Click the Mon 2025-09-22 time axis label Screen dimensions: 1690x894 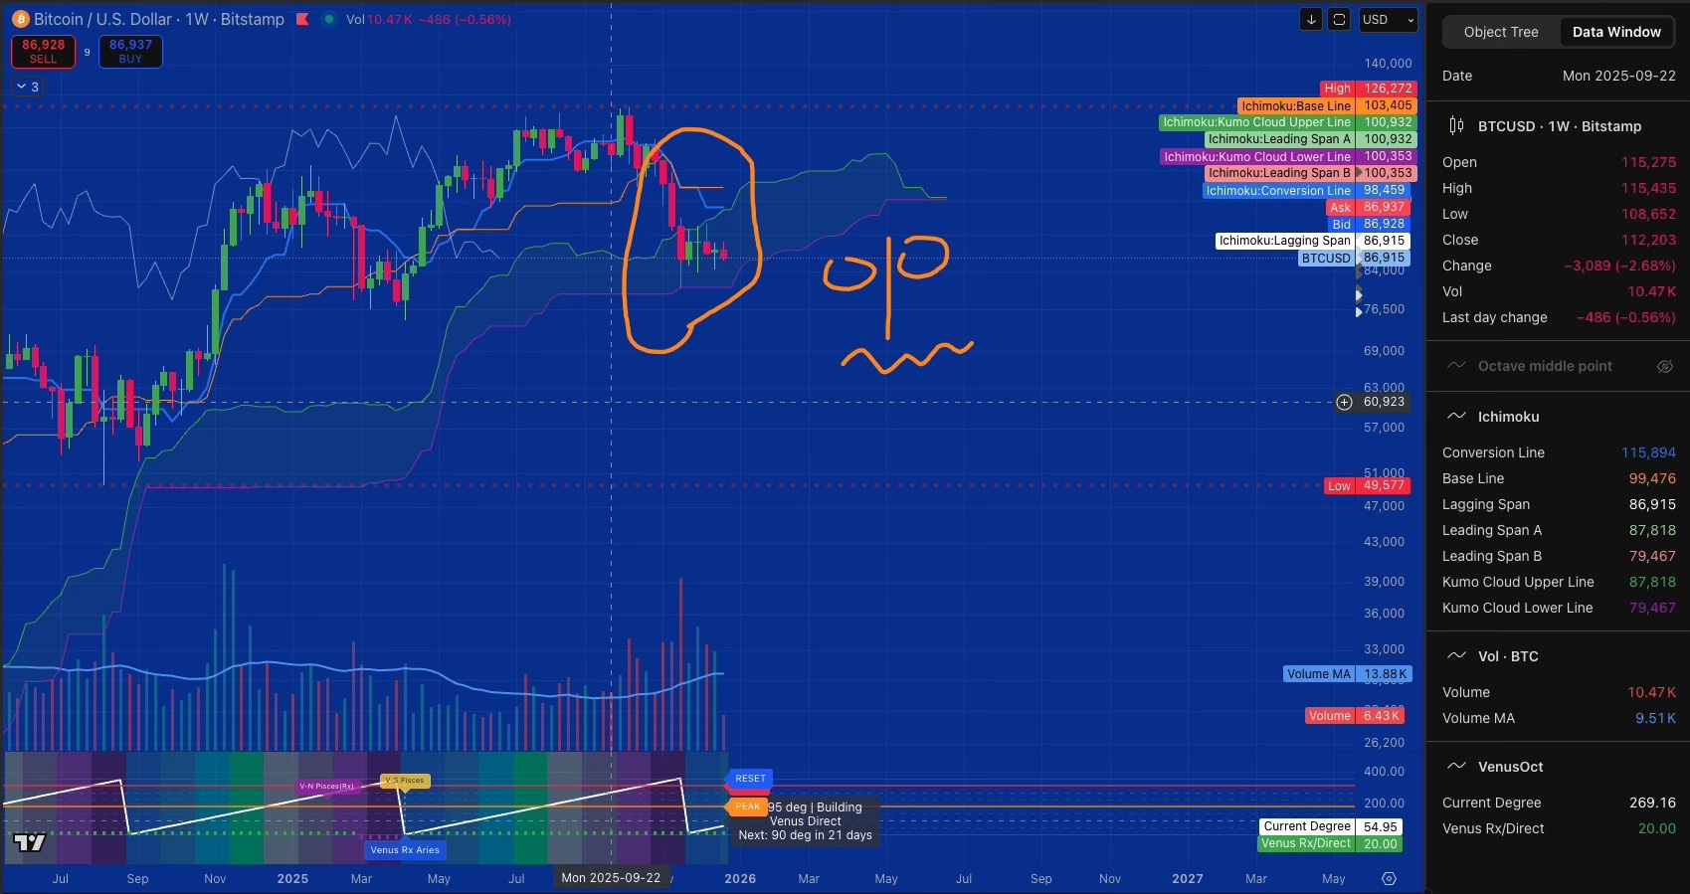pos(611,878)
